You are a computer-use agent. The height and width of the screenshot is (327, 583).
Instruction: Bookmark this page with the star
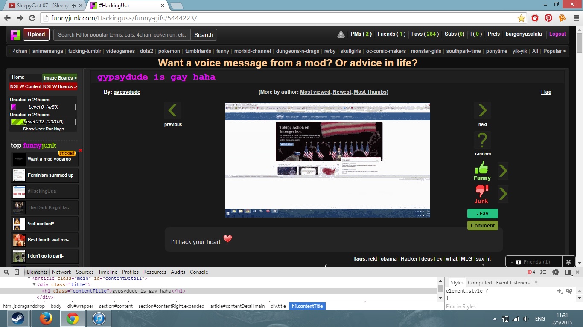pyautogui.click(x=521, y=18)
